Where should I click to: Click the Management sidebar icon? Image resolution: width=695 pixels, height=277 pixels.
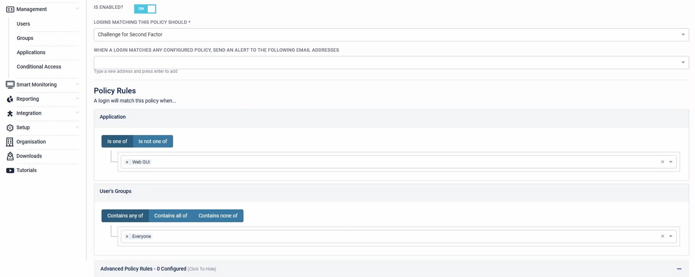tap(10, 9)
